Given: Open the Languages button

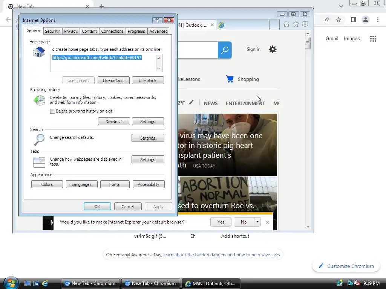Looking at the screenshot, I should coord(81,184).
